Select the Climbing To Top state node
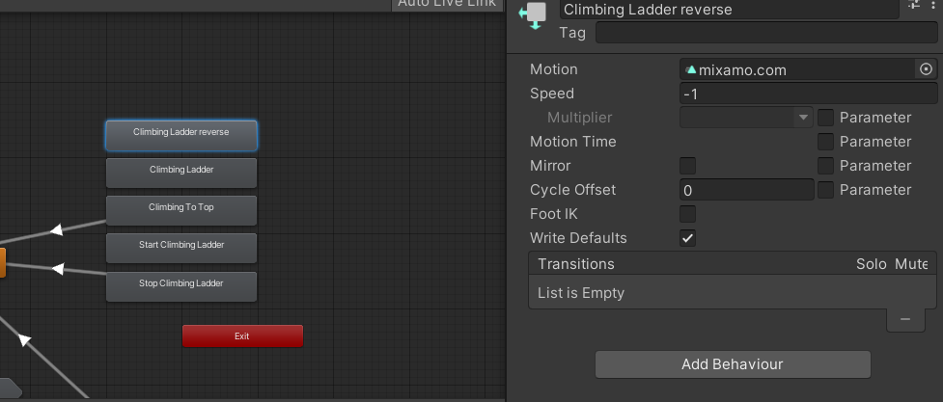 (x=181, y=207)
